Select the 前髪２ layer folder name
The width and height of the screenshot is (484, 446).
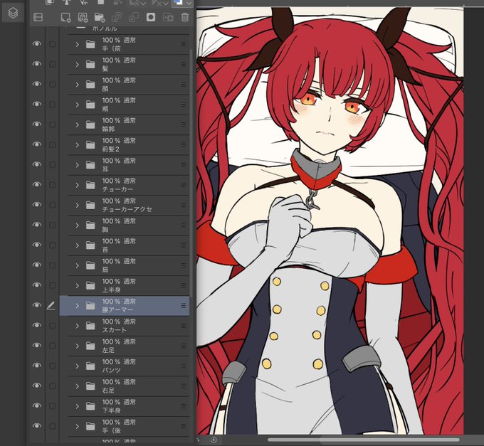click(x=110, y=149)
